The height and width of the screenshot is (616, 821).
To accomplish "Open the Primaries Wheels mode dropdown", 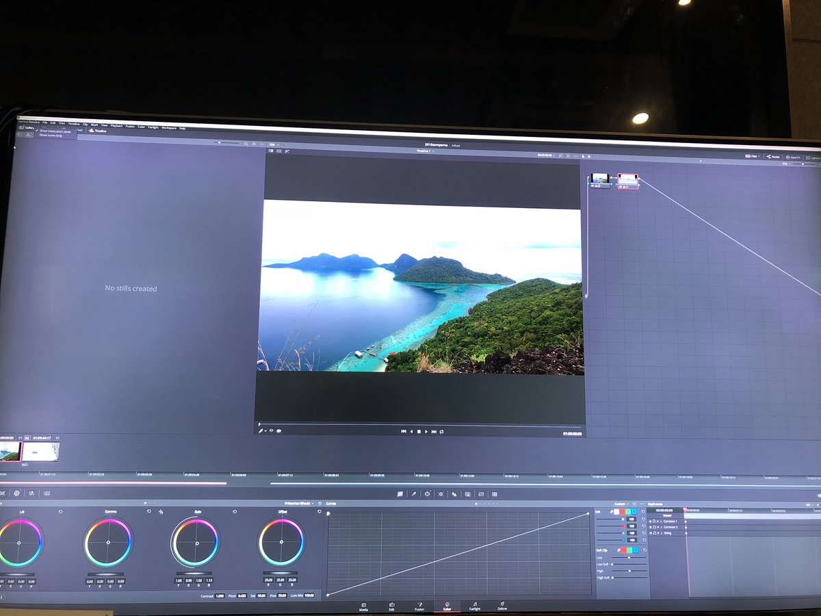I will [x=299, y=503].
